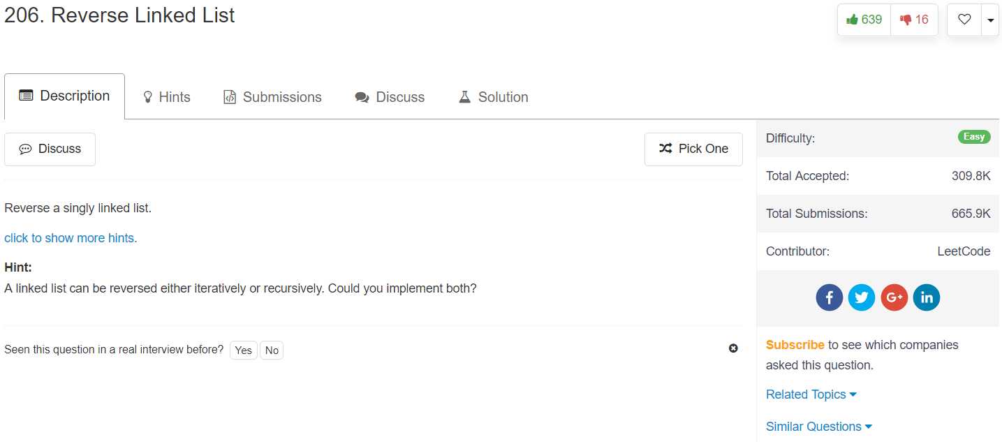Switch to the Hints tab

click(x=167, y=97)
